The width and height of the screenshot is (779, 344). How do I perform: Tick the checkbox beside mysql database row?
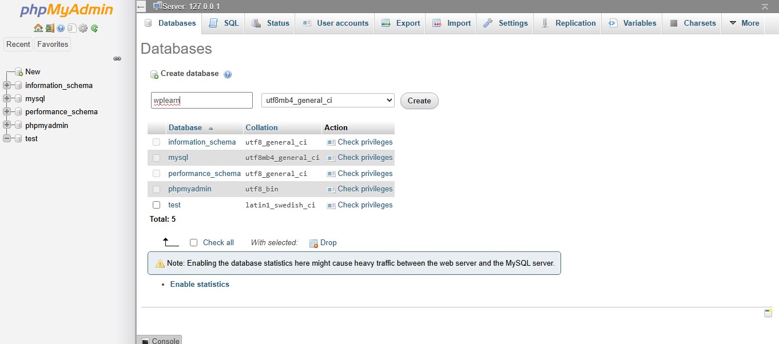[156, 157]
